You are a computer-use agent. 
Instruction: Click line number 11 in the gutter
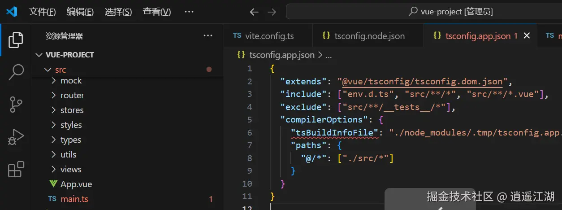[x=247, y=197]
